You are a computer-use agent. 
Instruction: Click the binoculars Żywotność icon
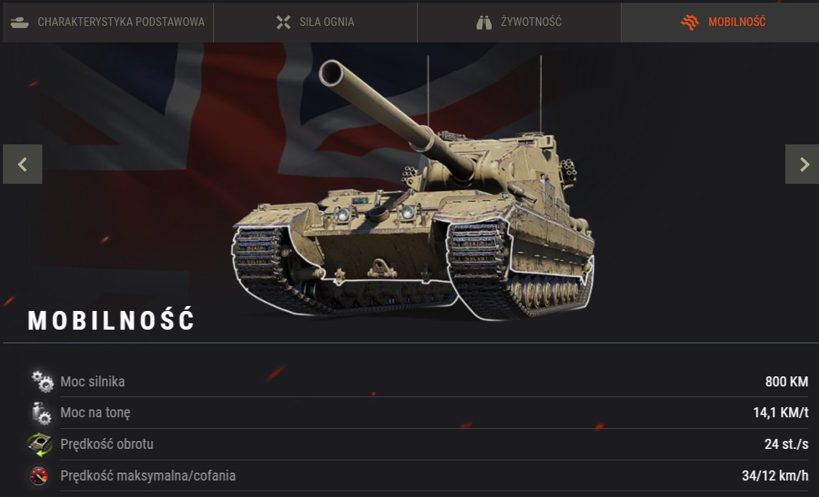coord(485,22)
